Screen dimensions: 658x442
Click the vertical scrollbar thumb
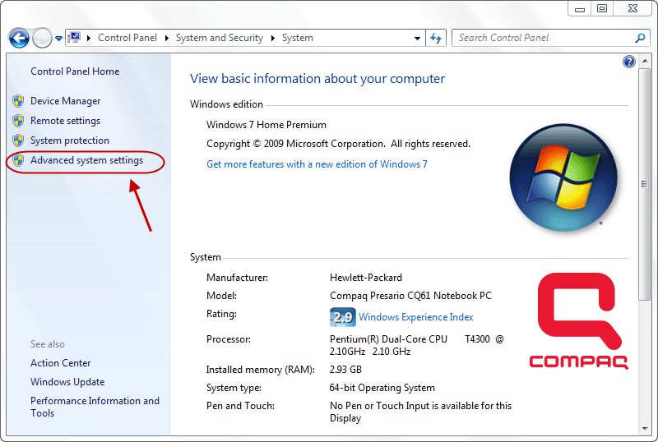(644, 185)
